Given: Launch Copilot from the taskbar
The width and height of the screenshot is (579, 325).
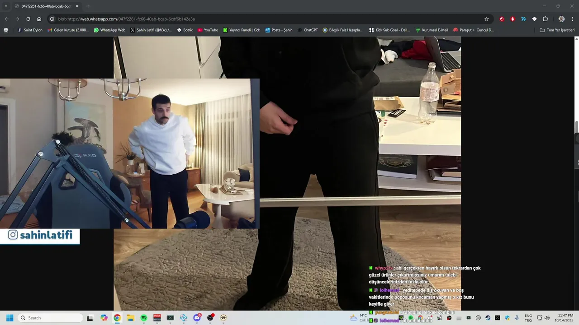Looking at the screenshot, I should point(104,318).
